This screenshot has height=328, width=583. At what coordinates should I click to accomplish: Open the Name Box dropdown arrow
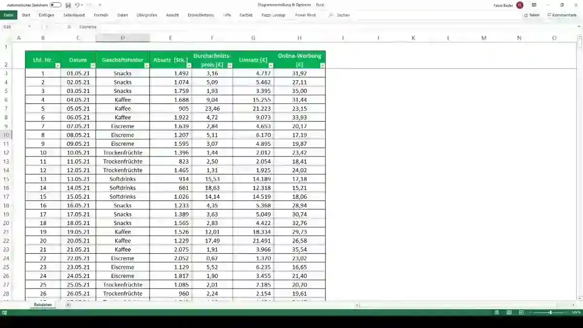28,27
